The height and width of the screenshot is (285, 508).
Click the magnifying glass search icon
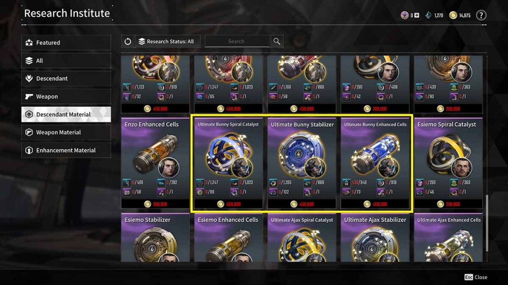point(277,42)
